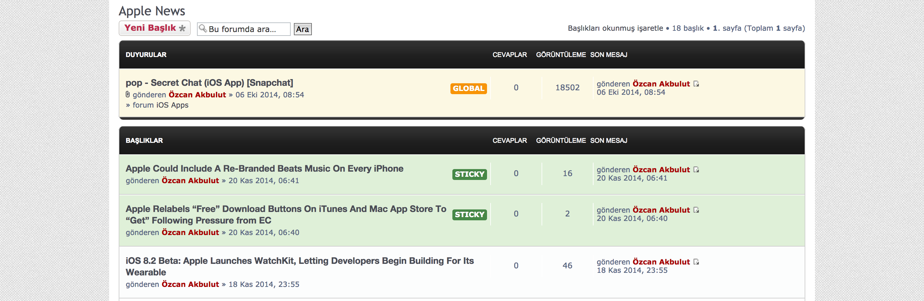Screen dimensions: 924x301
Task: Click view count '18502'
Action: pyautogui.click(x=567, y=88)
